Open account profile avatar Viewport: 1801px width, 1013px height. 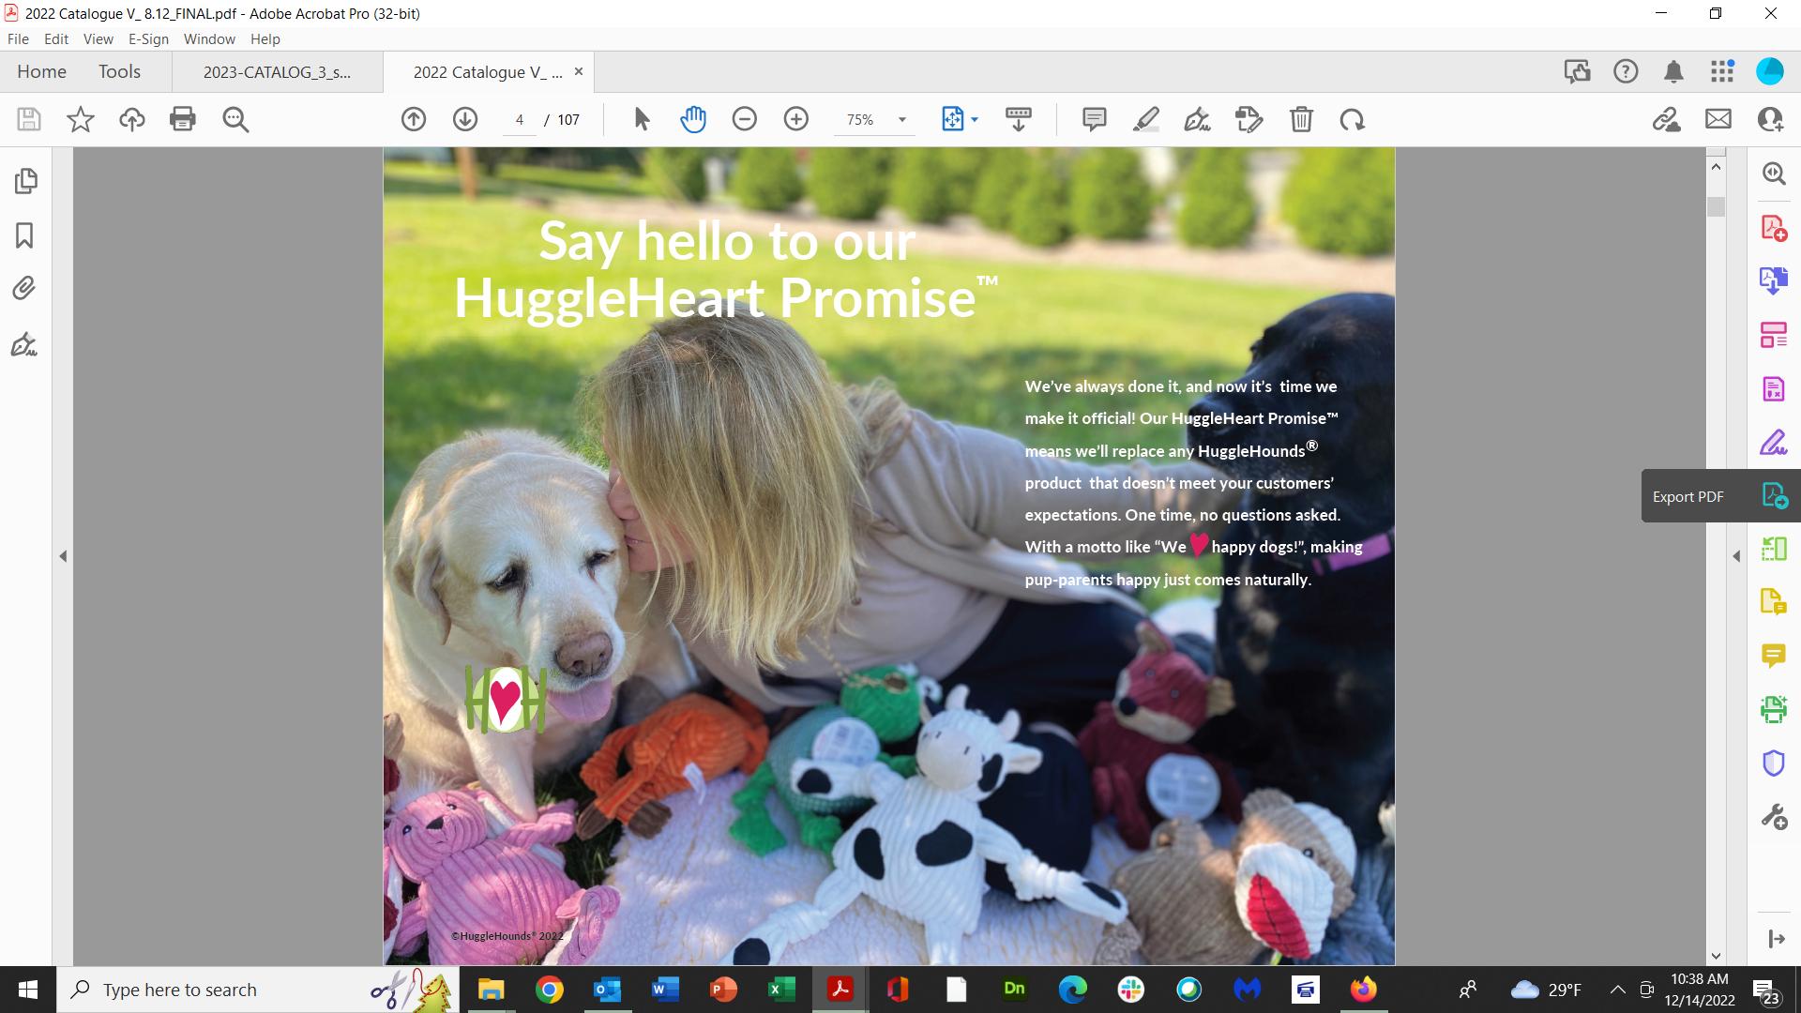point(1770,71)
